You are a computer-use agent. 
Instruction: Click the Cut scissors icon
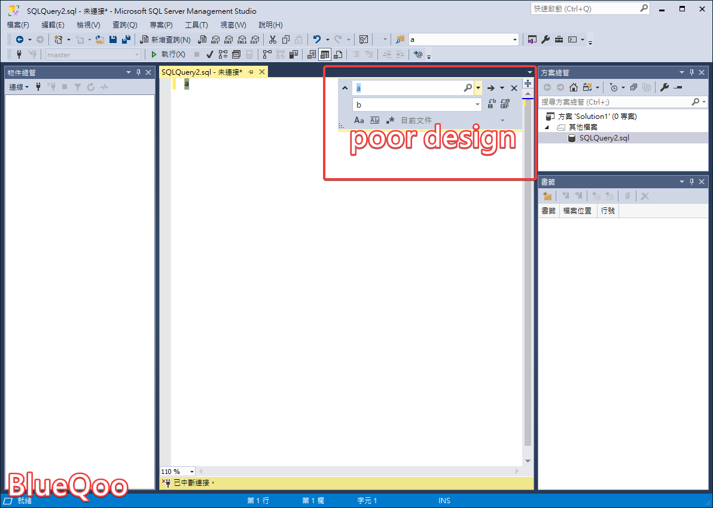(272, 39)
